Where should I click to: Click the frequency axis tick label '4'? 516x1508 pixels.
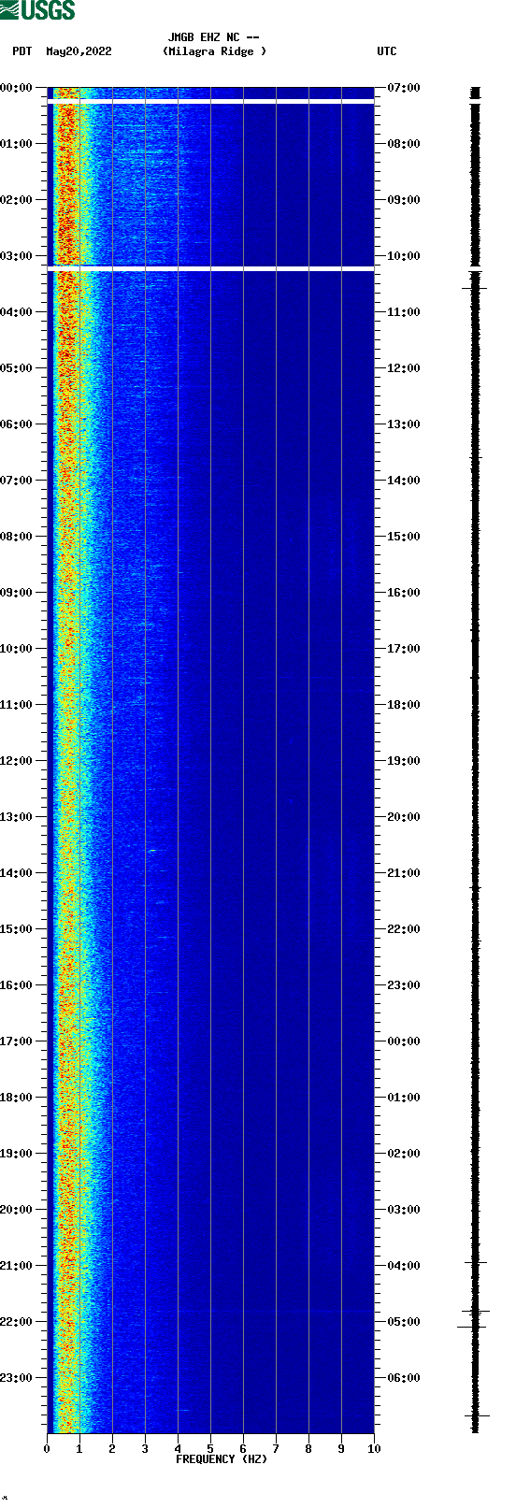tap(178, 1449)
